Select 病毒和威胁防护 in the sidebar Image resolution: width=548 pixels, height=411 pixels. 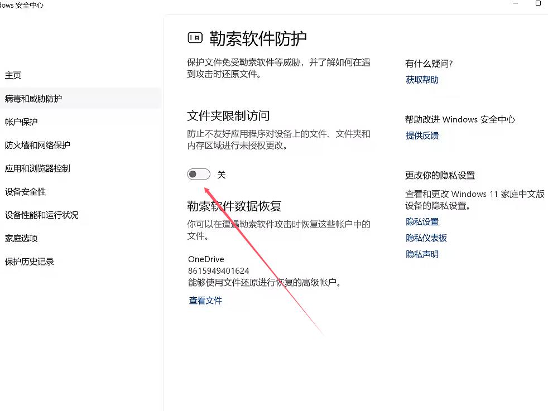(x=33, y=99)
